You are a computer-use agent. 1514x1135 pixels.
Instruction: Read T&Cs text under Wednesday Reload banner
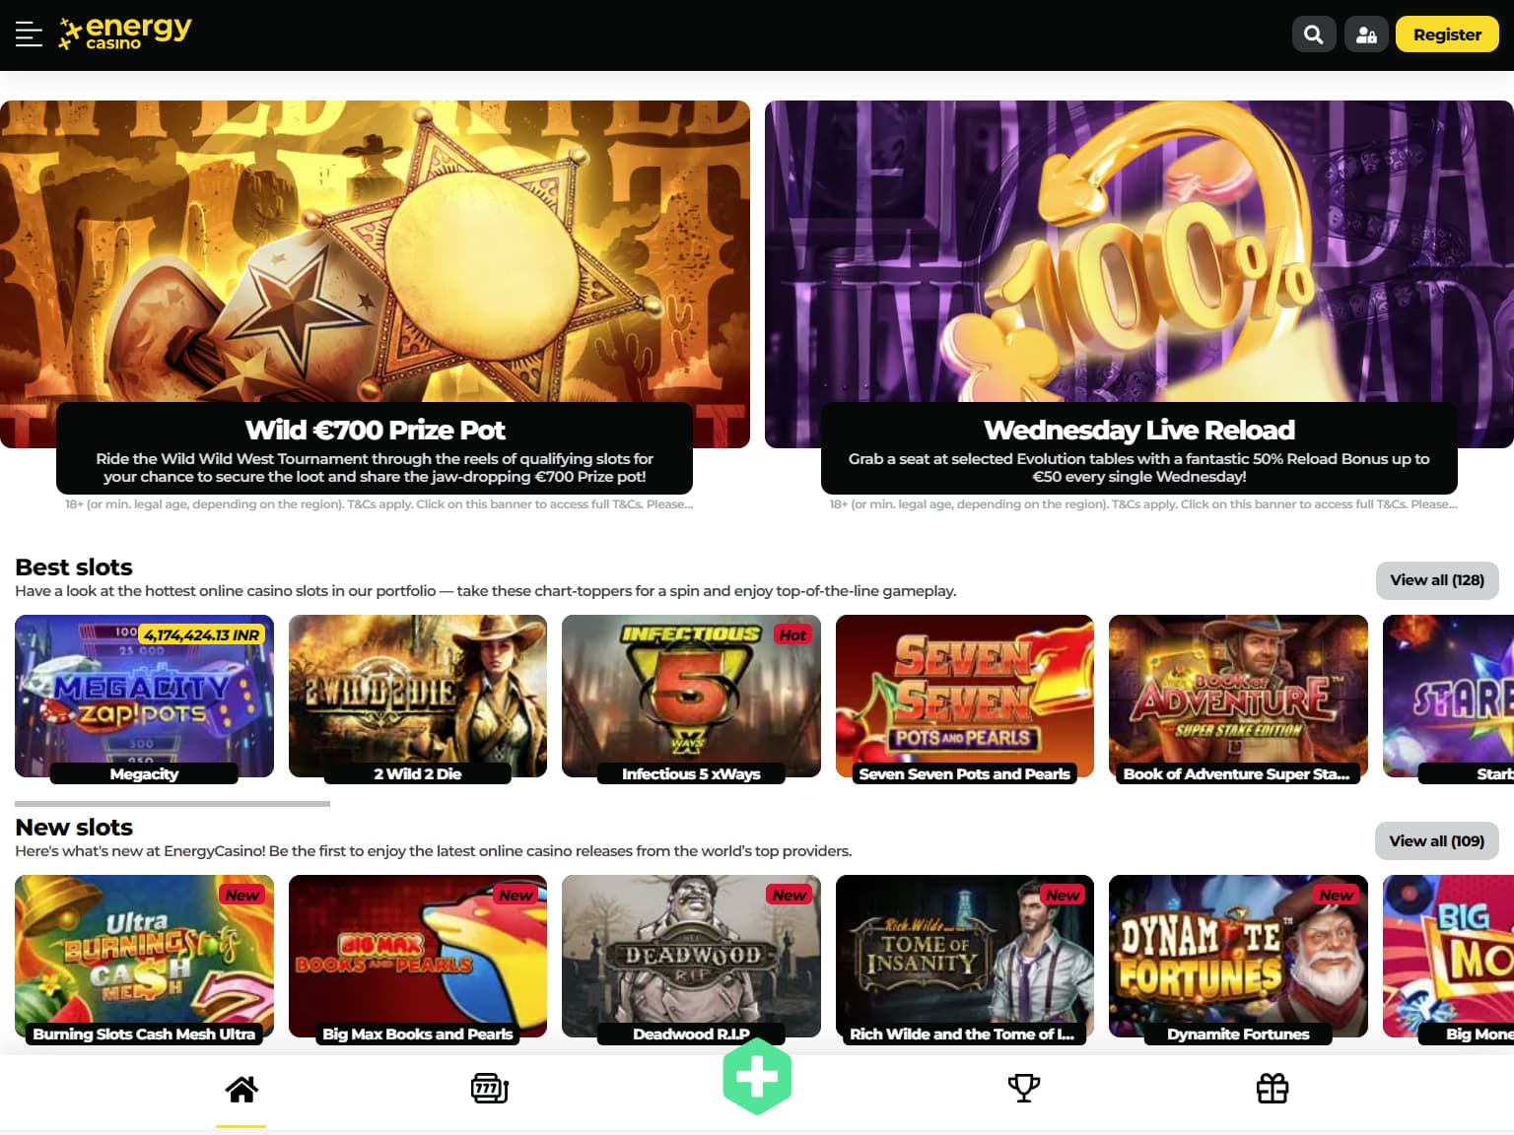[1143, 504]
